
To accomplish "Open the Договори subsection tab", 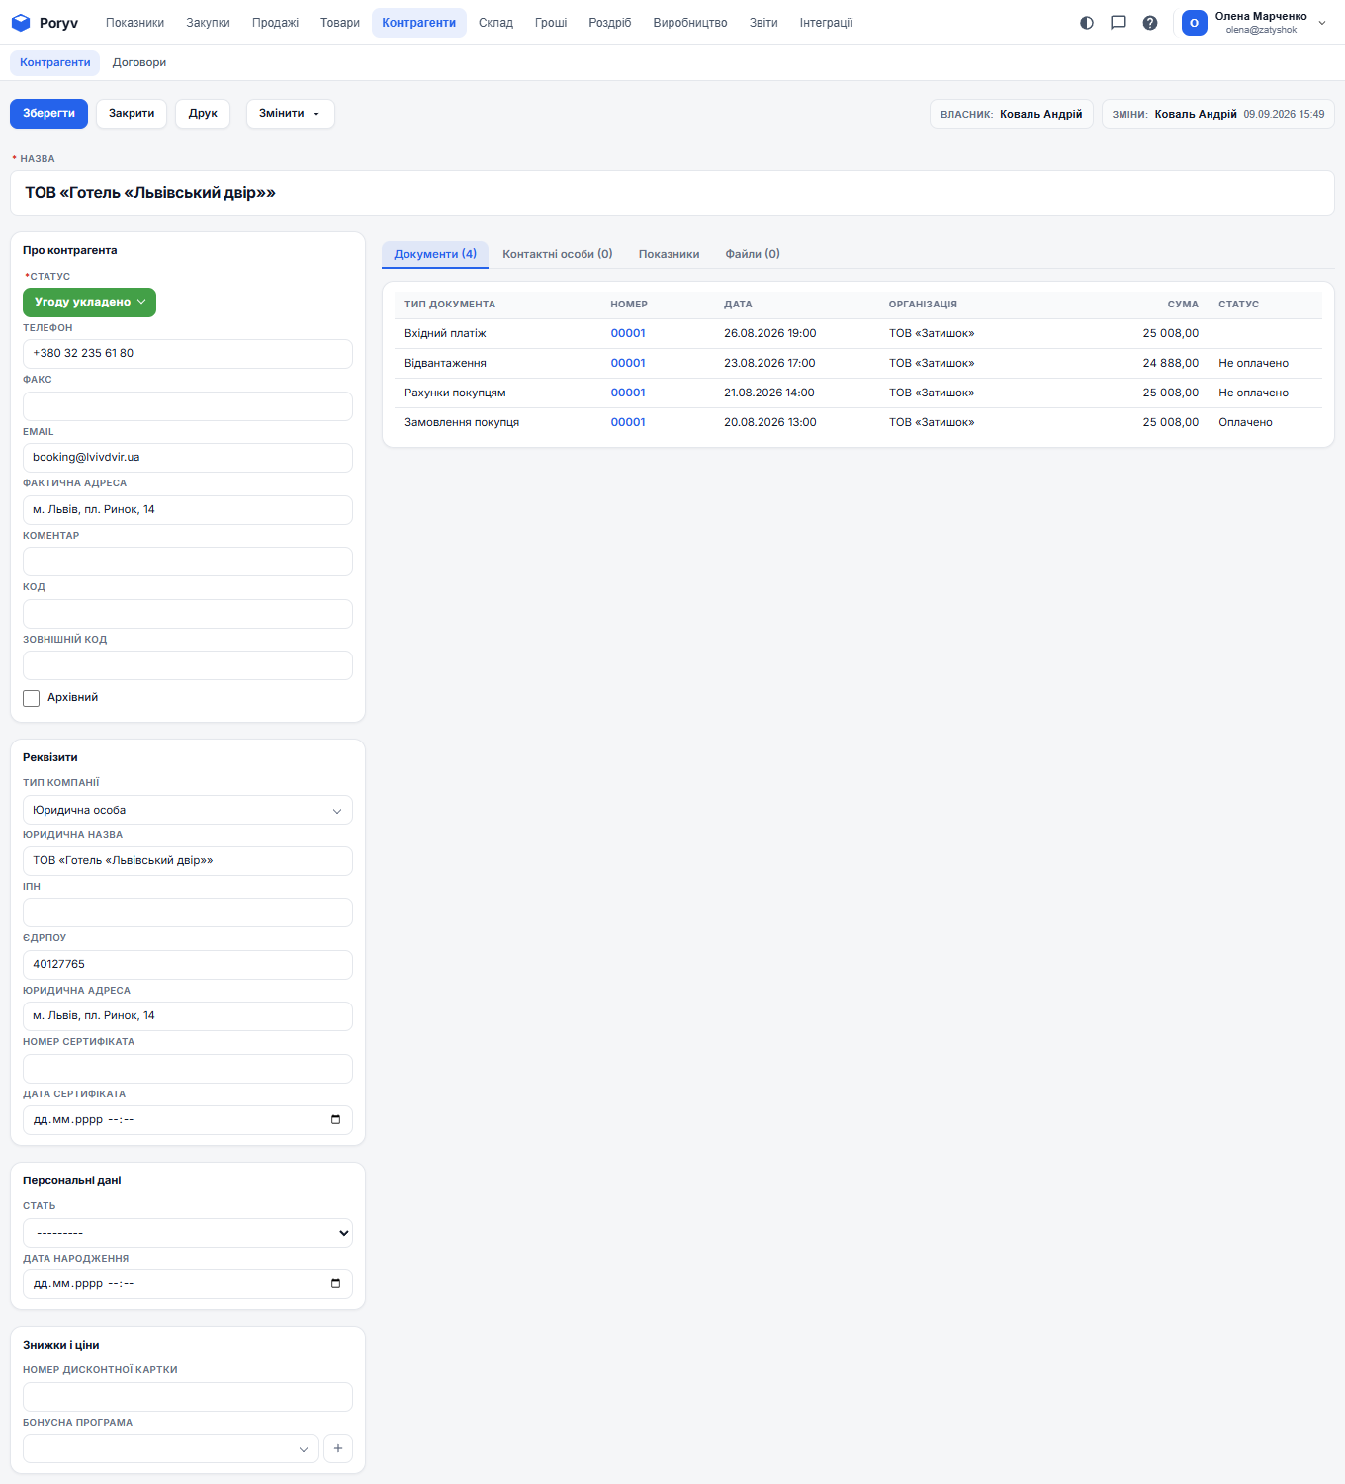I will click(x=139, y=63).
